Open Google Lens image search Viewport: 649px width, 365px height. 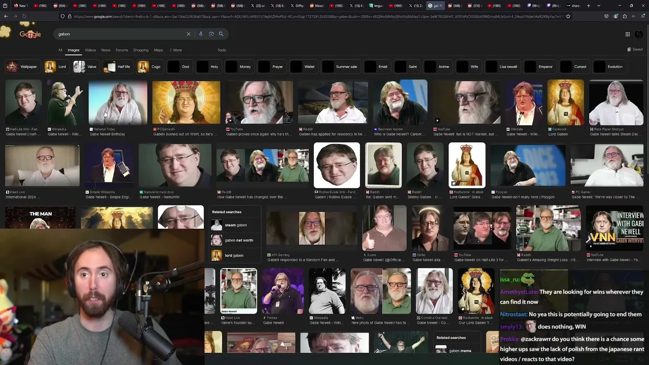pos(211,34)
